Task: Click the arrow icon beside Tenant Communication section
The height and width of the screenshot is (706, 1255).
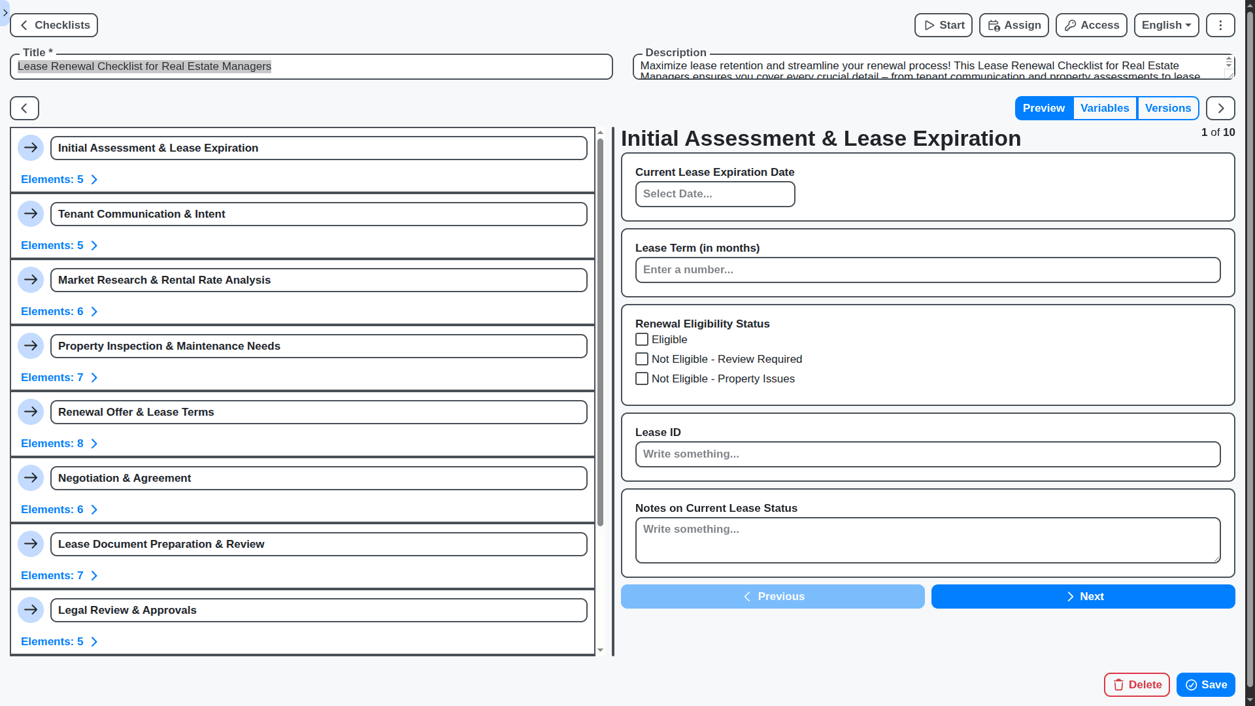Action: click(31, 213)
